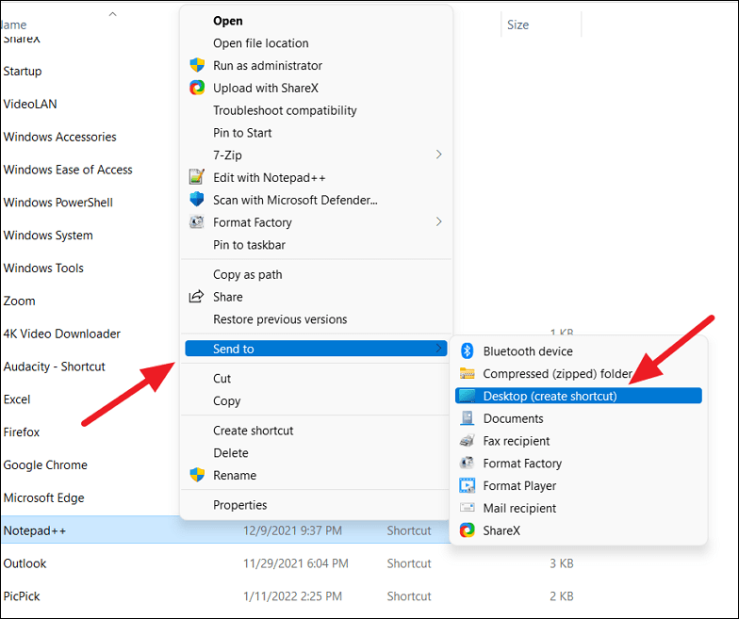The width and height of the screenshot is (739, 619).
Task: Expand the 7-Zip submenu
Action: [x=438, y=155]
